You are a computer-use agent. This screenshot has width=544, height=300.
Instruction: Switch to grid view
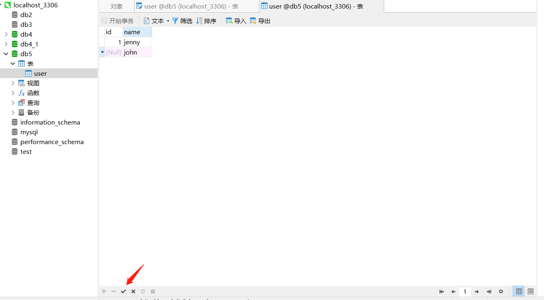coord(519,291)
